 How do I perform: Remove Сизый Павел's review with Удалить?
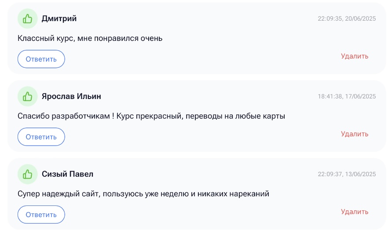tap(354, 212)
